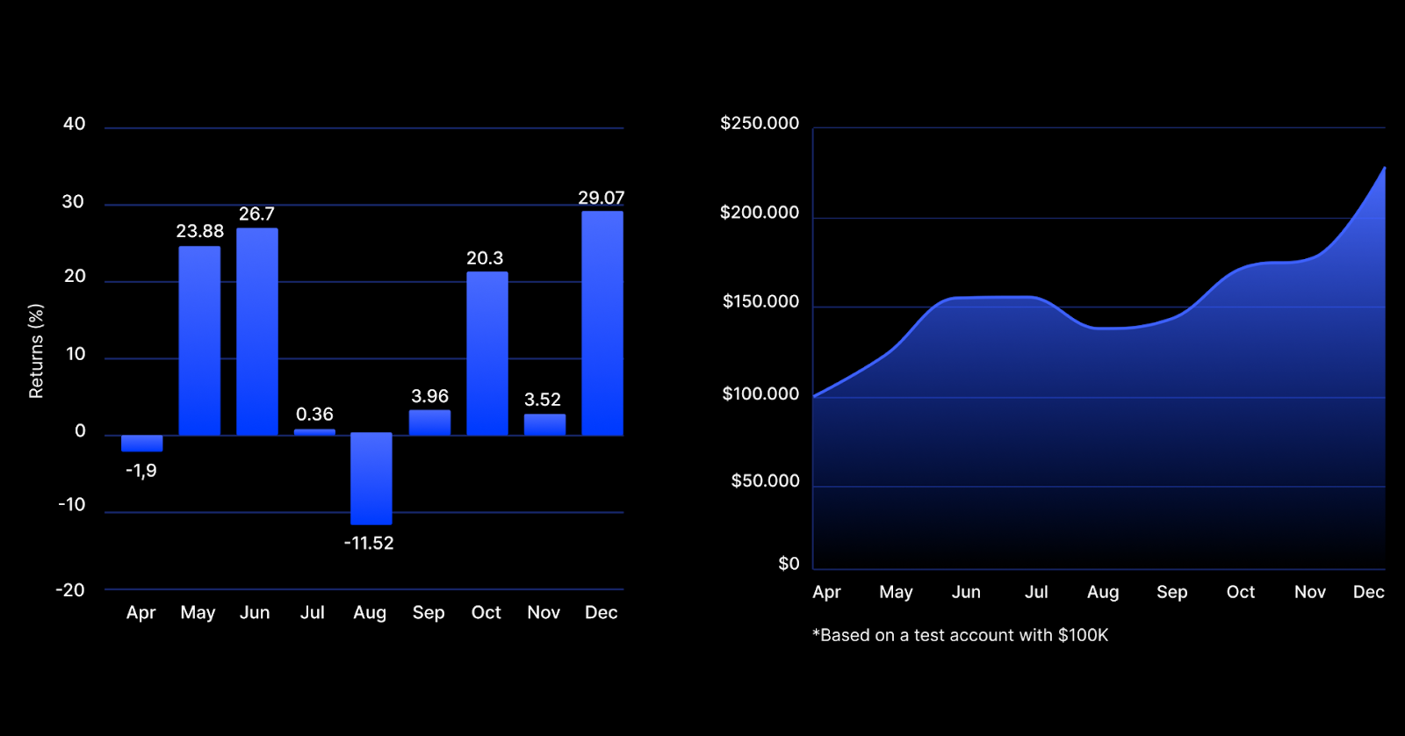Click the $0 axis label

(x=789, y=564)
